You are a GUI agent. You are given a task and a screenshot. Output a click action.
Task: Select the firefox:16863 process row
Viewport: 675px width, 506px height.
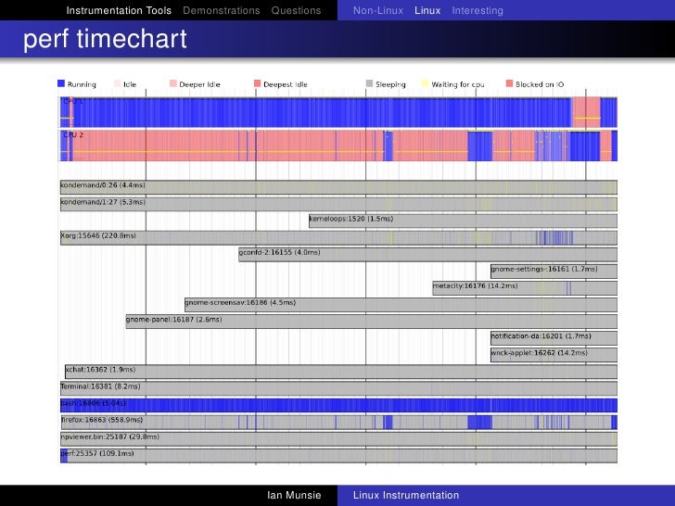coord(338,421)
